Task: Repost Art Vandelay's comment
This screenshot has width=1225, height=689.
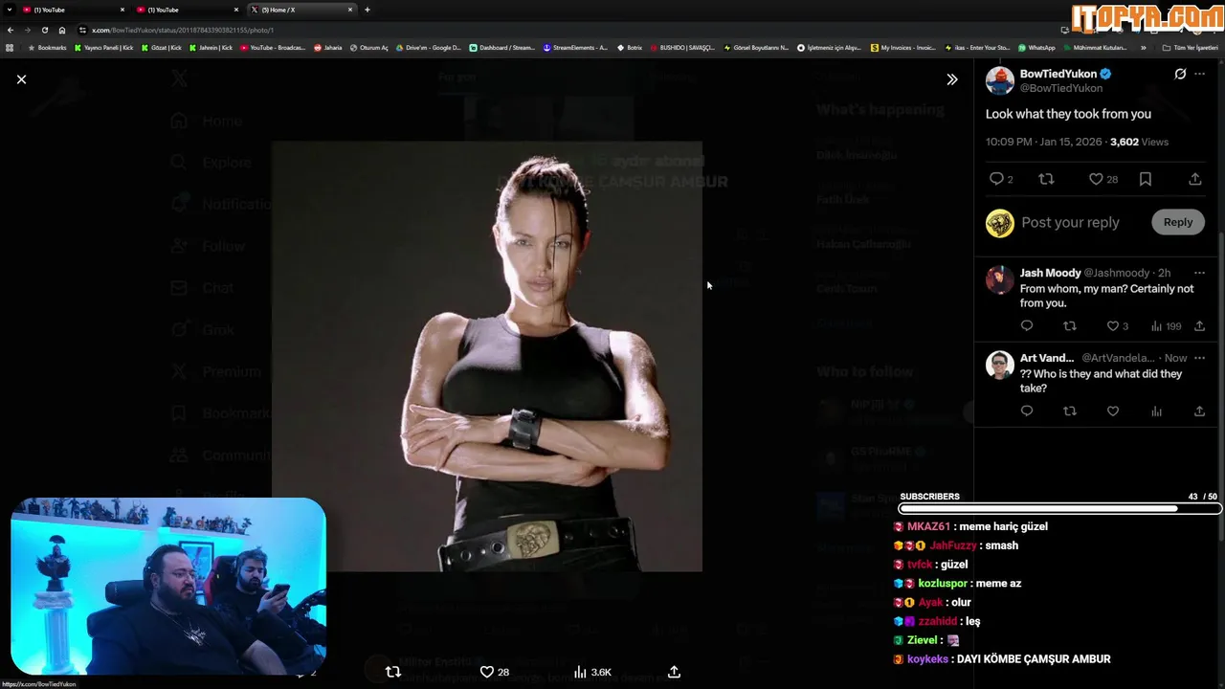Action: click(1070, 411)
